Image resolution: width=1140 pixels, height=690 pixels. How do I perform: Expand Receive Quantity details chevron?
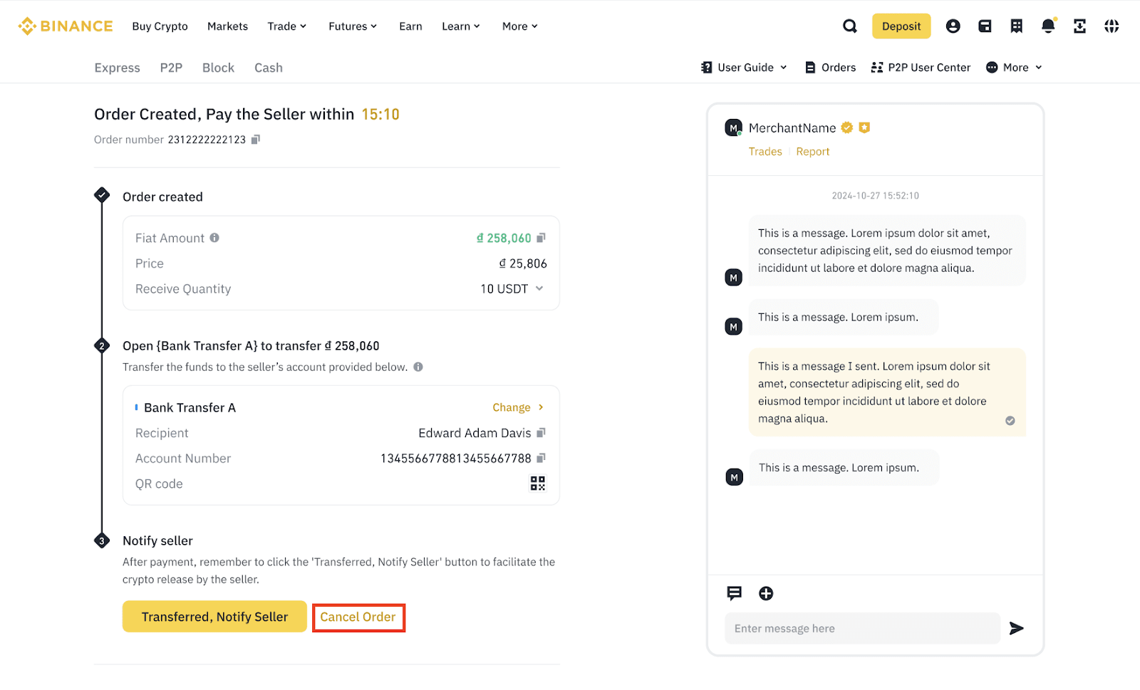coord(539,288)
